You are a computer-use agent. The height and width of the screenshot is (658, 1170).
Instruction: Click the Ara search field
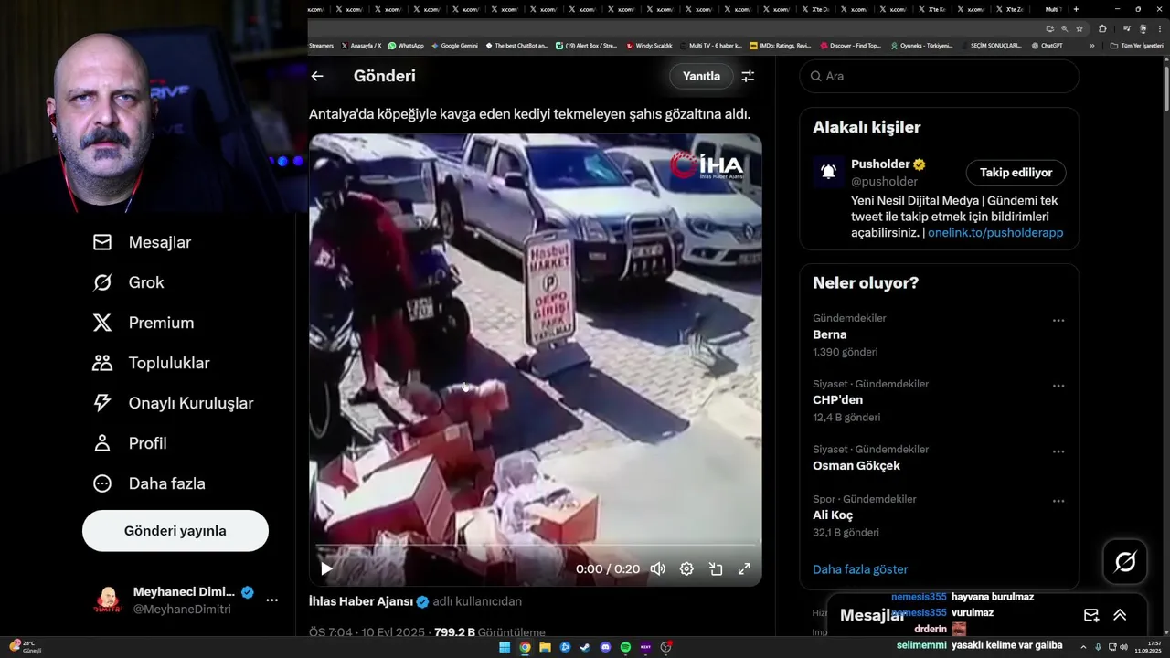coord(939,76)
